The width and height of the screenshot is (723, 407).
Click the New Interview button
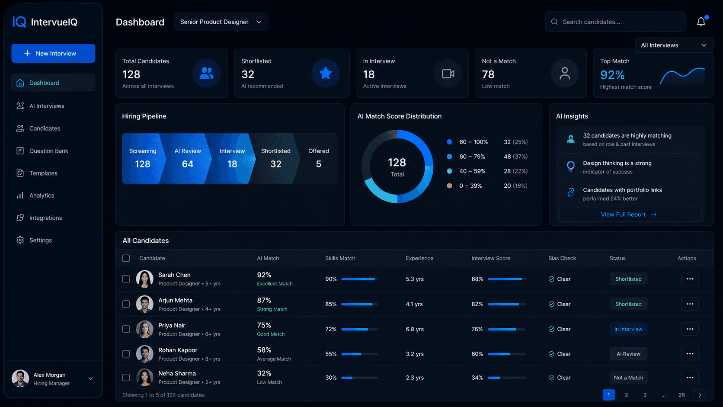coord(53,53)
